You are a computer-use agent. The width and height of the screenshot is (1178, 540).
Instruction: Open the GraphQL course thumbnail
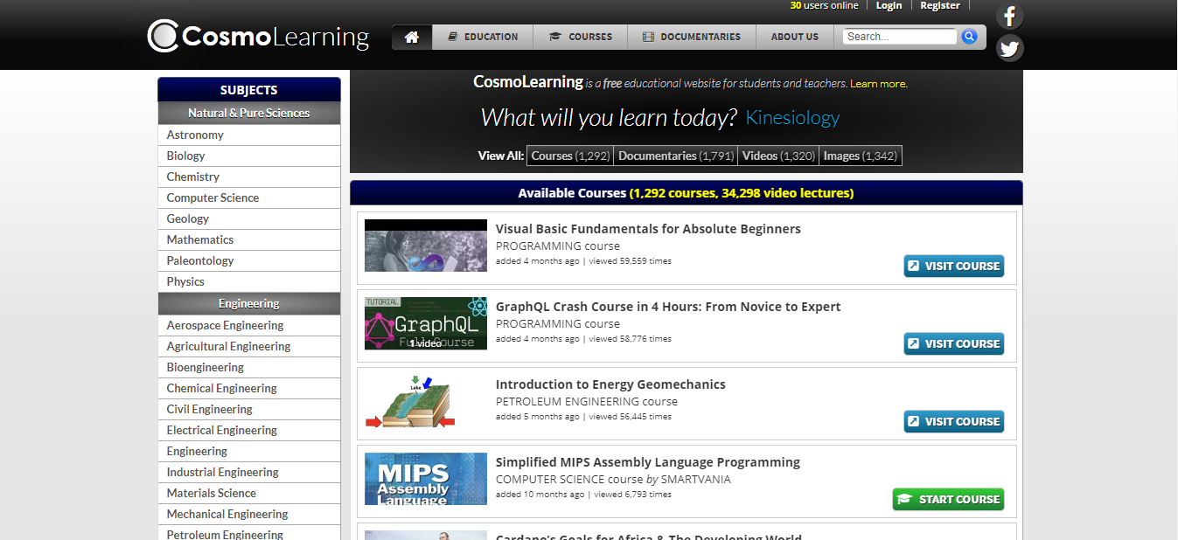[x=426, y=323]
